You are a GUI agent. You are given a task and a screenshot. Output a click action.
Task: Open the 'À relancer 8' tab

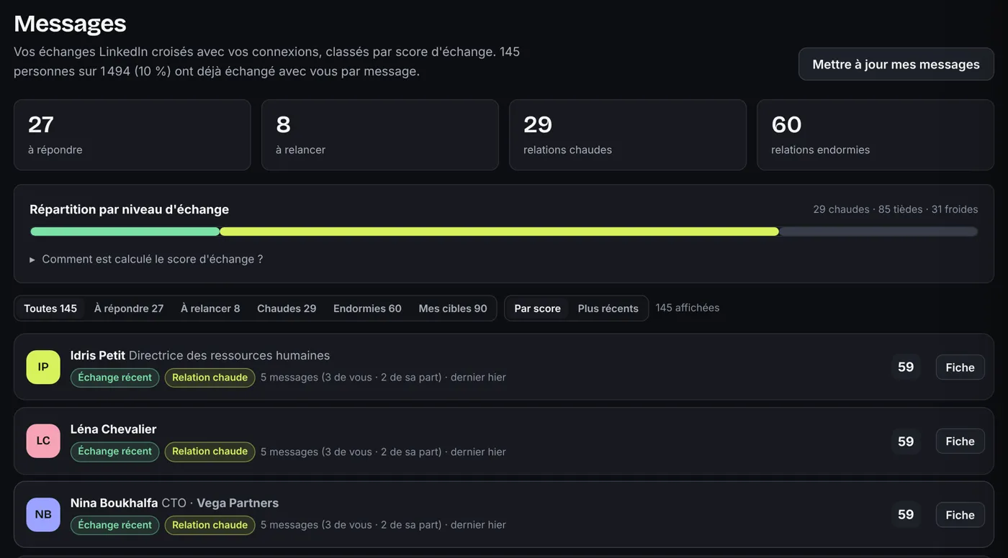click(x=210, y=308)
